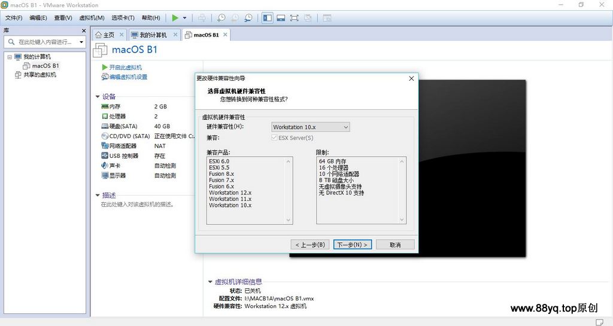This screenshot has height=326, width=613.
Task: Click the 下一步(N) next button
Action: tap(352, 245)
